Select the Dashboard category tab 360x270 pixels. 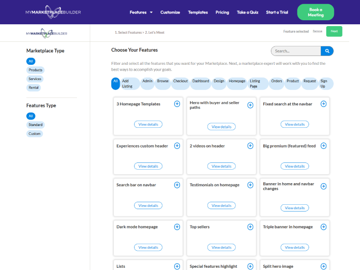point(201,81)
